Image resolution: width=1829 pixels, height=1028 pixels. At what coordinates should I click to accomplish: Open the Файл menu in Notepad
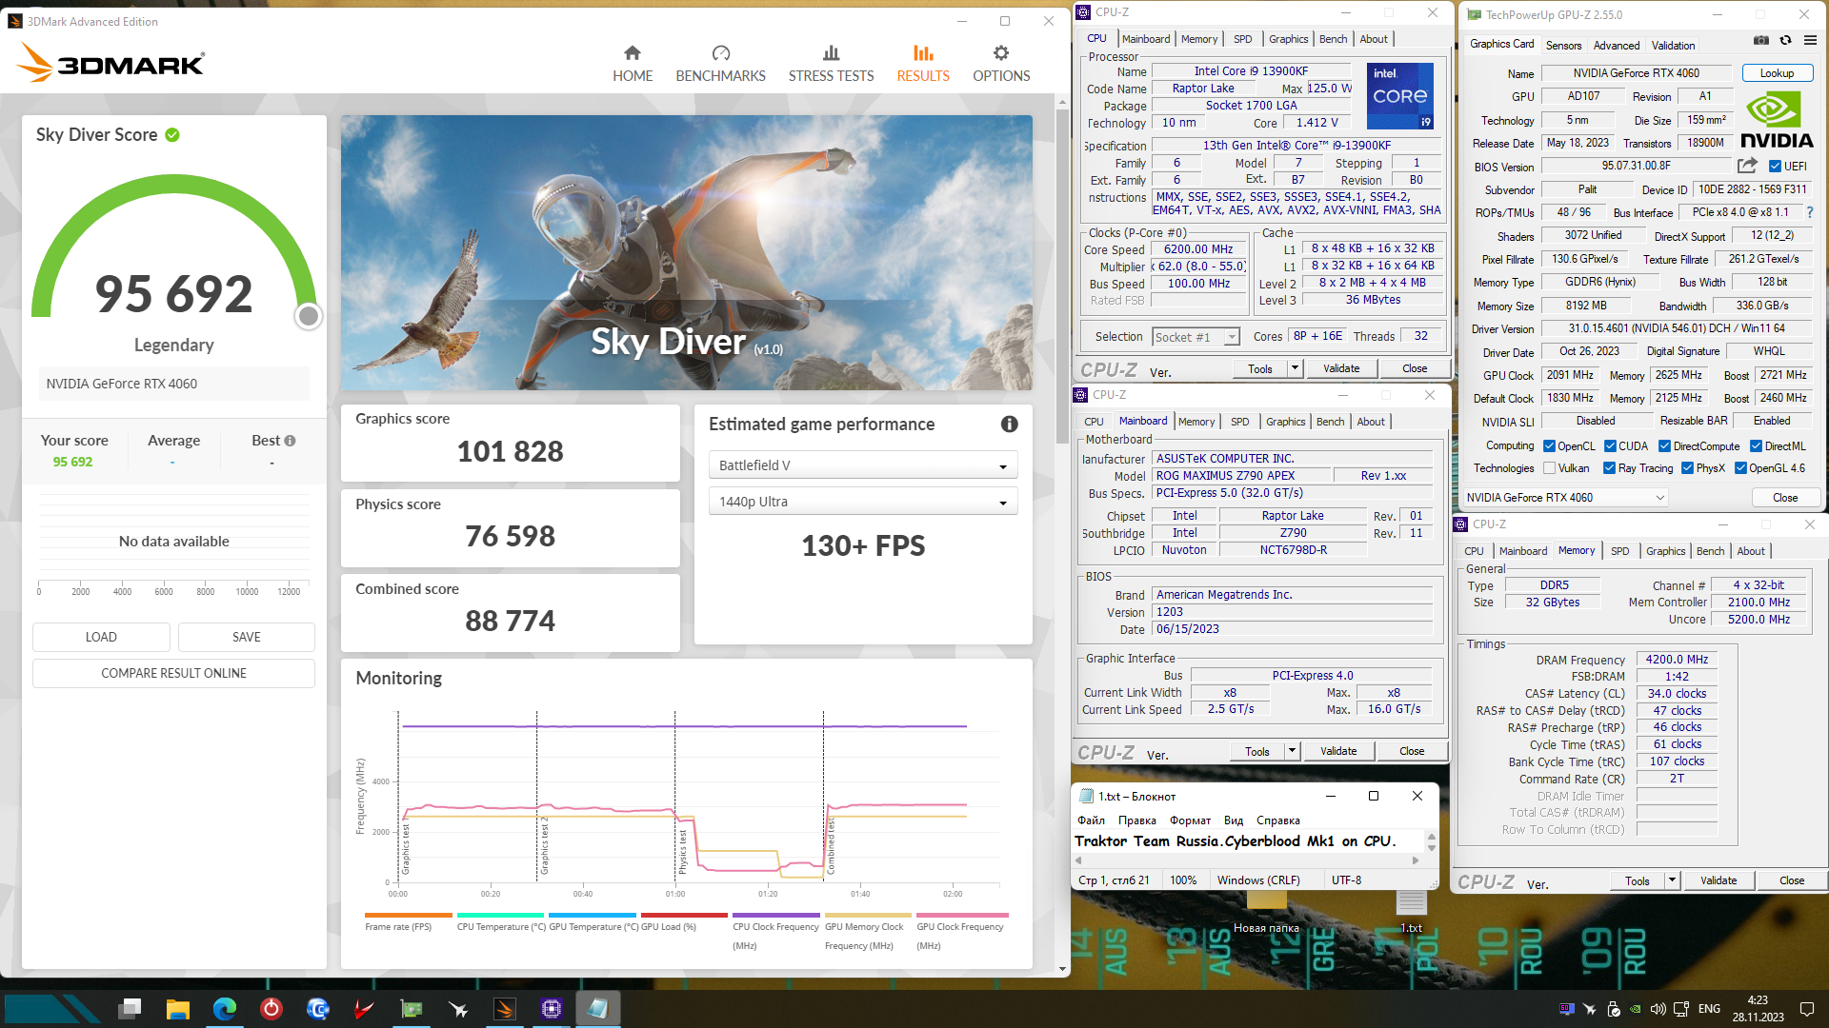1091,820
